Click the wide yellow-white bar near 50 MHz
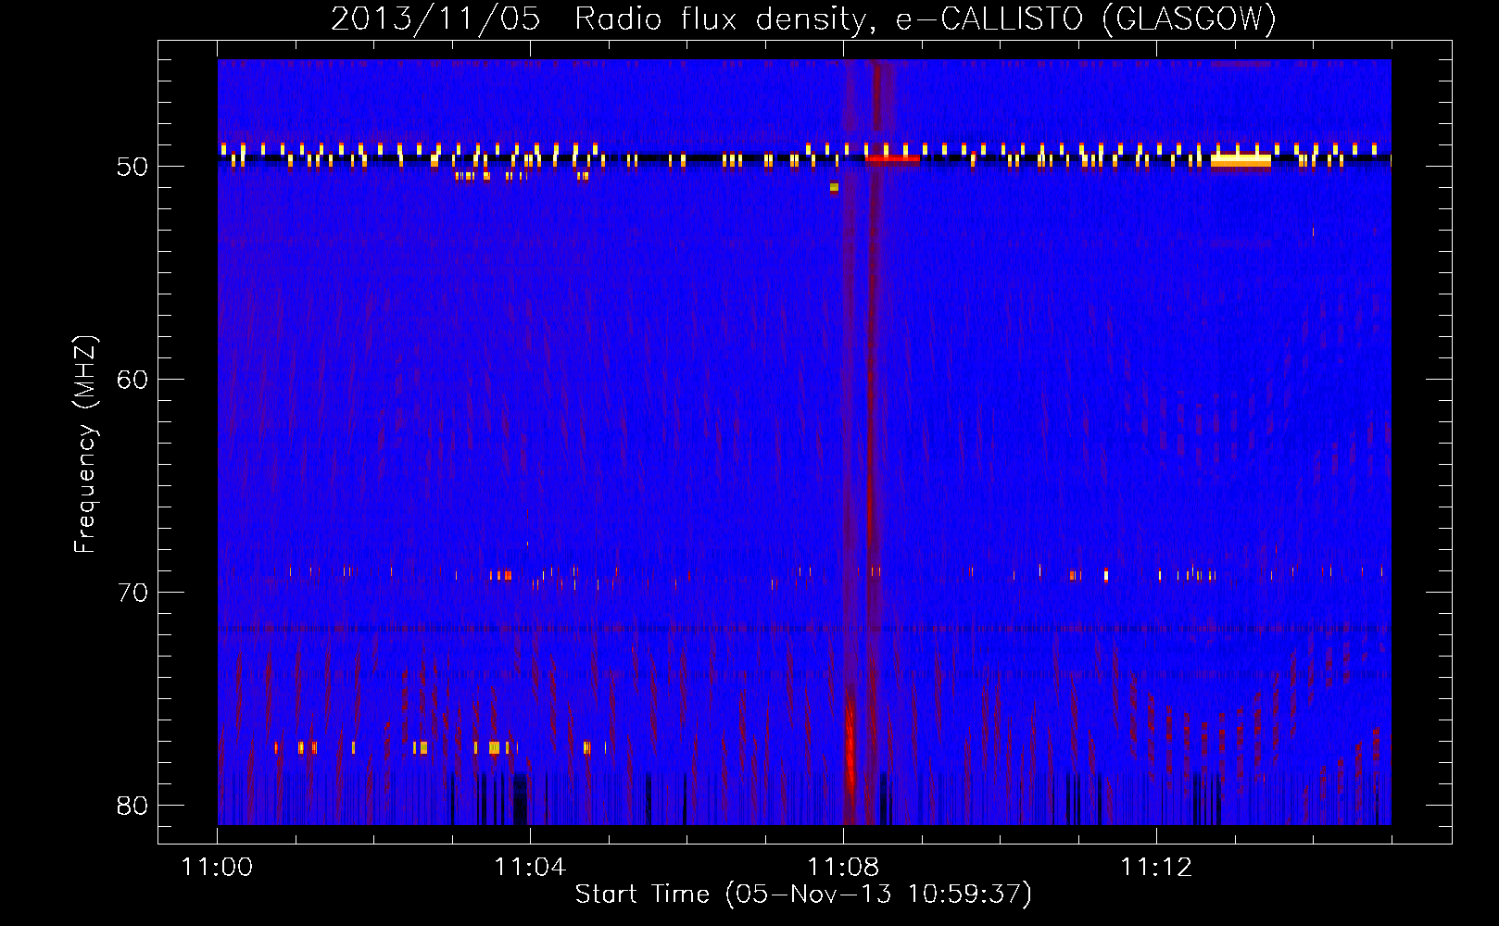This screenshot has width=1499, height=926. tap(1241, 160)
